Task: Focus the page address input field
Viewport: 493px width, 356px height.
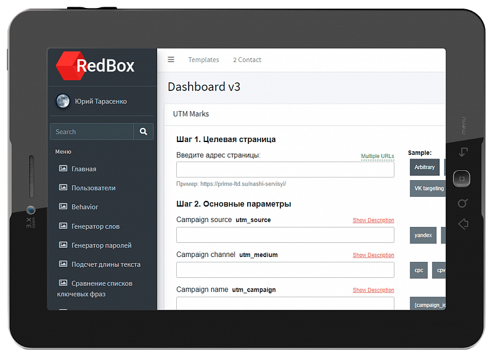Action: [x=285, y=170]
